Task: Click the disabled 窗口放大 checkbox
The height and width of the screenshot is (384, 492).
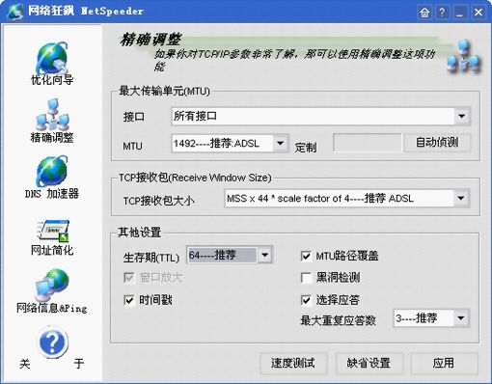Action: coord(129,278)
